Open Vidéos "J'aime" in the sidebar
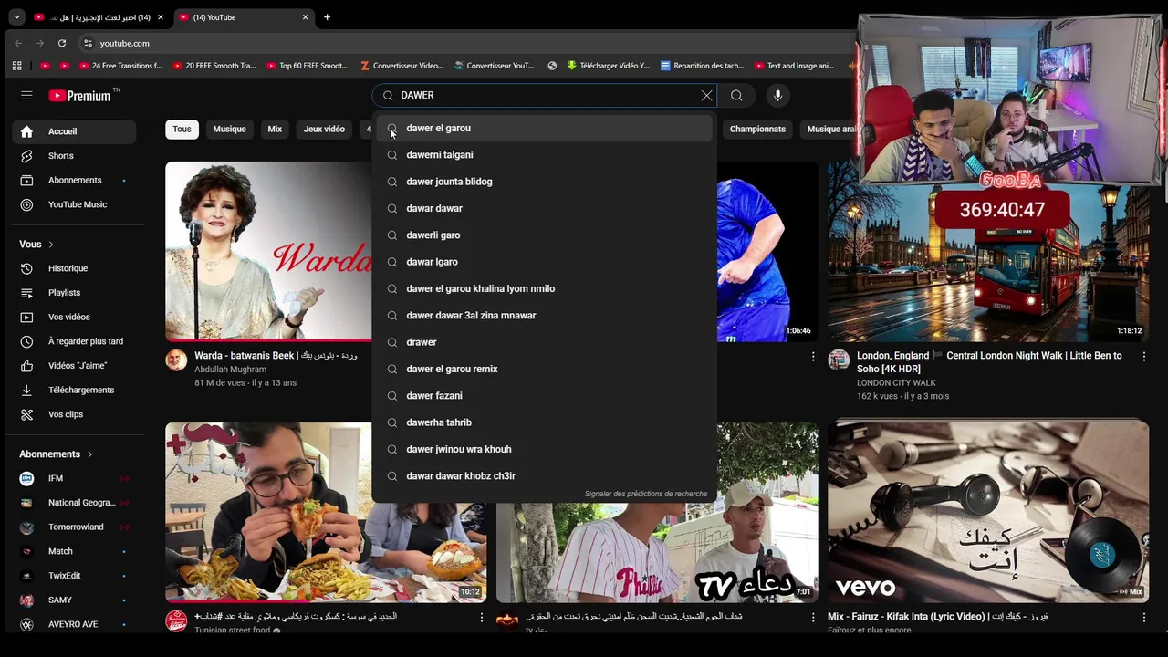Image resolution: width=1168 pixels, height=657 pixels. point(74,366)
